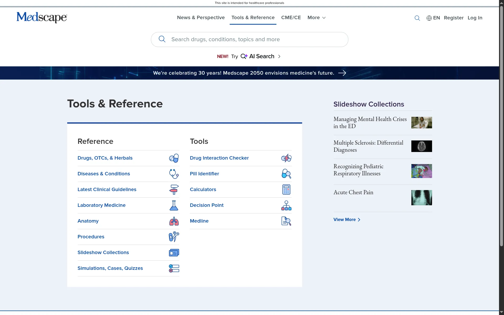The height and width of the screenshot is (315, 504).
Task: Click the Pill Identifier magnifier icon
Action: coord(286,174)
